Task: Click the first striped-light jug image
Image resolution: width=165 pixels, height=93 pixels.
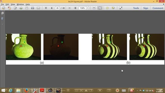Action: tap(109, 47)
